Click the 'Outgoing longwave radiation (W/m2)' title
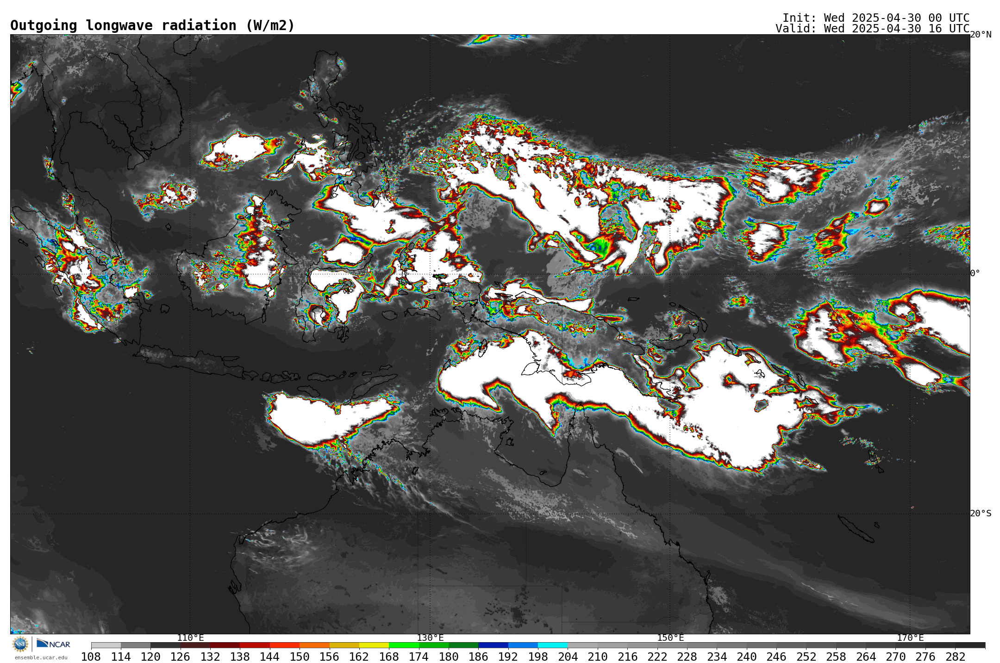 [x=152, y=25]
